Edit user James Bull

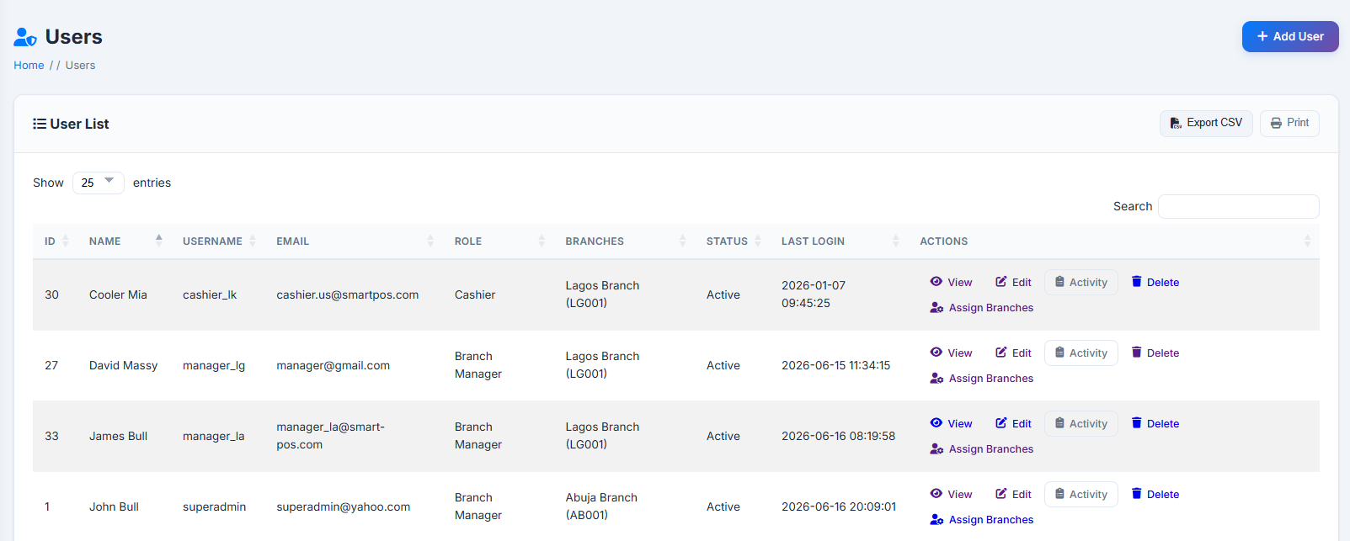coord(1013,424)
